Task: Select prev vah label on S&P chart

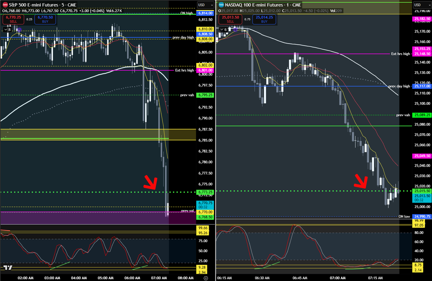Action: point(187,95)
